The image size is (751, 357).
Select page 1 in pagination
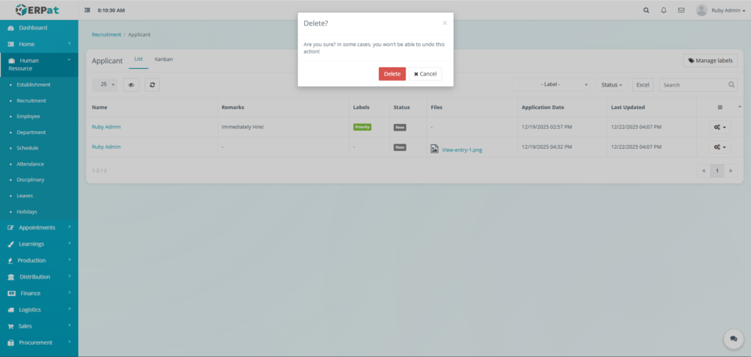coord(717,170)
